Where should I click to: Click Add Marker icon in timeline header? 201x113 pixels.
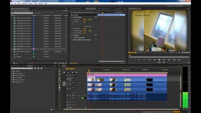tap(72, 73)
